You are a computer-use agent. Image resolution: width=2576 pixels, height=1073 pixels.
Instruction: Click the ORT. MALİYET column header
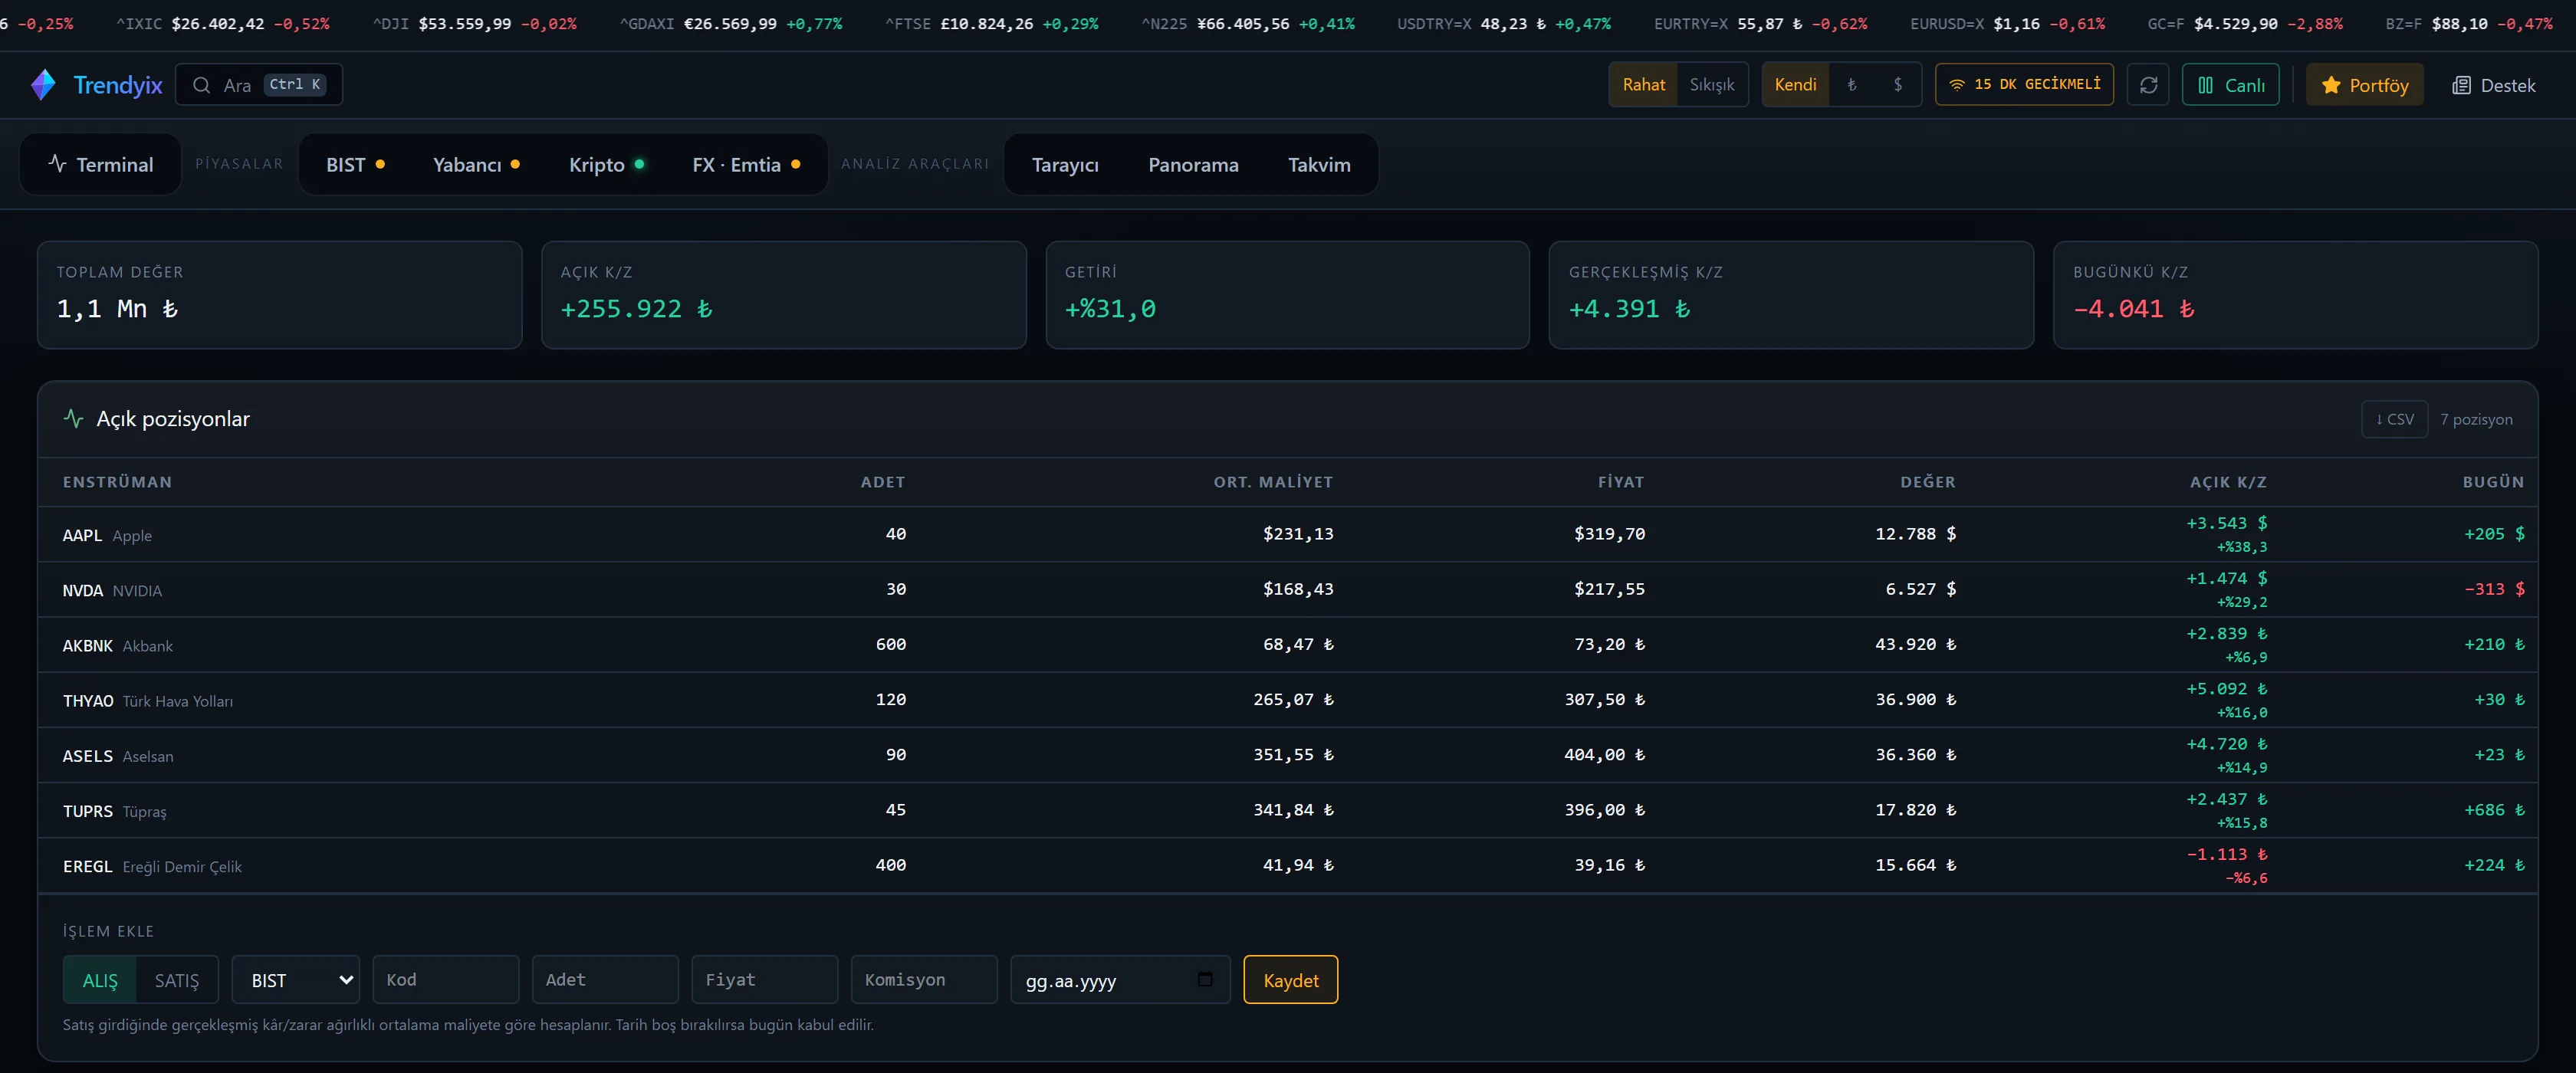[1273, 482]
